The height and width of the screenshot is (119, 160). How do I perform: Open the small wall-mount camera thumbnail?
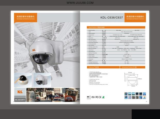[x=42, y=80]
